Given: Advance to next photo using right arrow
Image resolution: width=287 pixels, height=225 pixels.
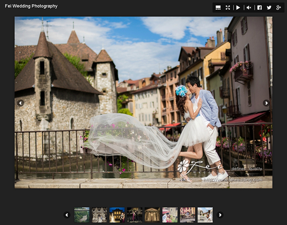Looking at the screenshot, I should pyautogui.click(x=266, y=103).
